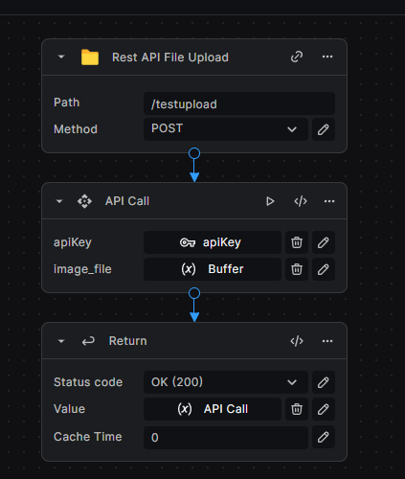
Task: Open API Call node's three-dot menu
Action: [x=329, y=201]
